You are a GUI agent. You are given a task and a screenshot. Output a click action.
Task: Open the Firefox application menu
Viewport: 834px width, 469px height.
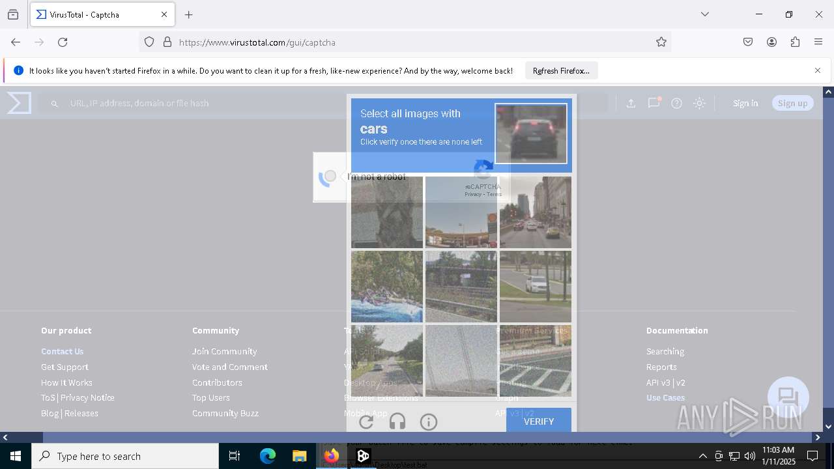point(818,42)
